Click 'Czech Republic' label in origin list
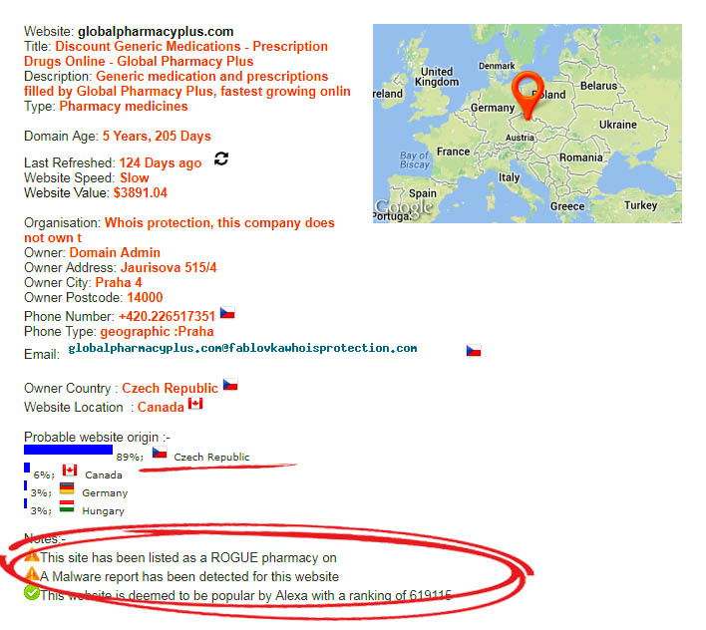This screenshot has width=706, height=630. coord(211,458)
